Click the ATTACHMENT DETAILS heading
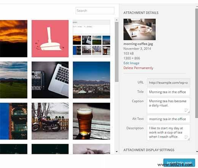Image resolution: width=198 pixels, height=168 pixels. tap(141, 13)
